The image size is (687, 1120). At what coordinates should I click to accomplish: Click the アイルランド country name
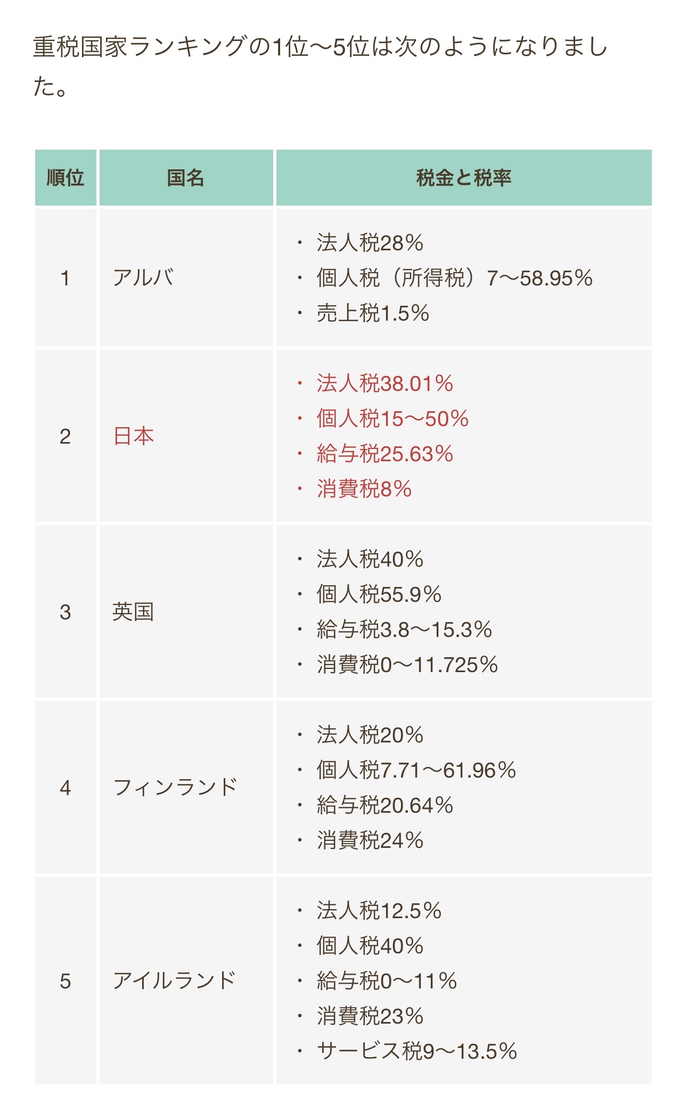coord(174,980)
